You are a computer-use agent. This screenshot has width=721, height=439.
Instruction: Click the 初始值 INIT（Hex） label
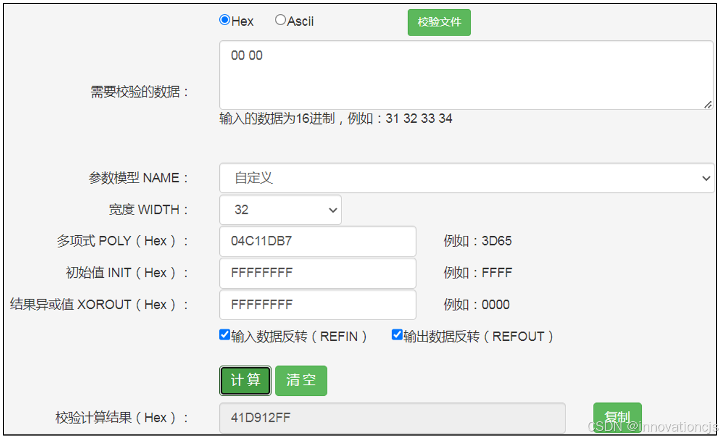click(127, 273)
